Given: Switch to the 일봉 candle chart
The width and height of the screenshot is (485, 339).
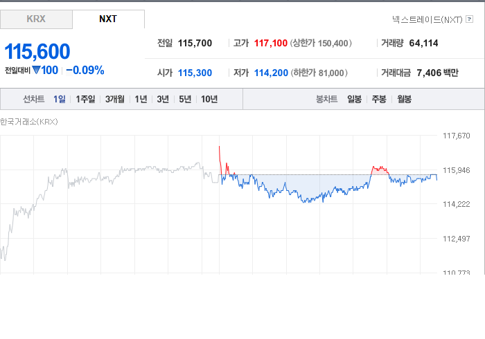Looking at the screenshot, I should [x=354, y=99].
